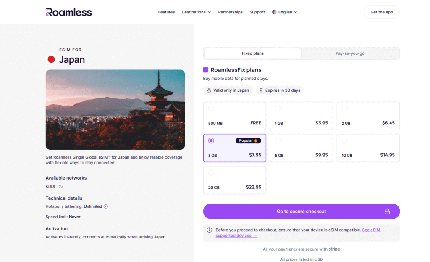Select the 20 GB $22.95 plan
Viewport: 430px width, 262px height.
click(234, 180)
